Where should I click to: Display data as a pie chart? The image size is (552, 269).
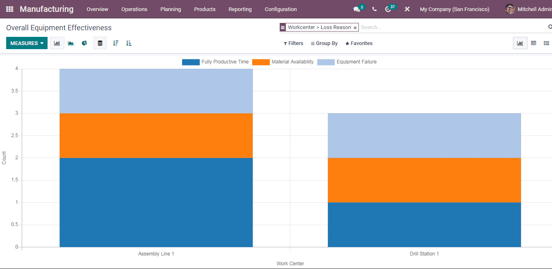(x=84, y=43)
